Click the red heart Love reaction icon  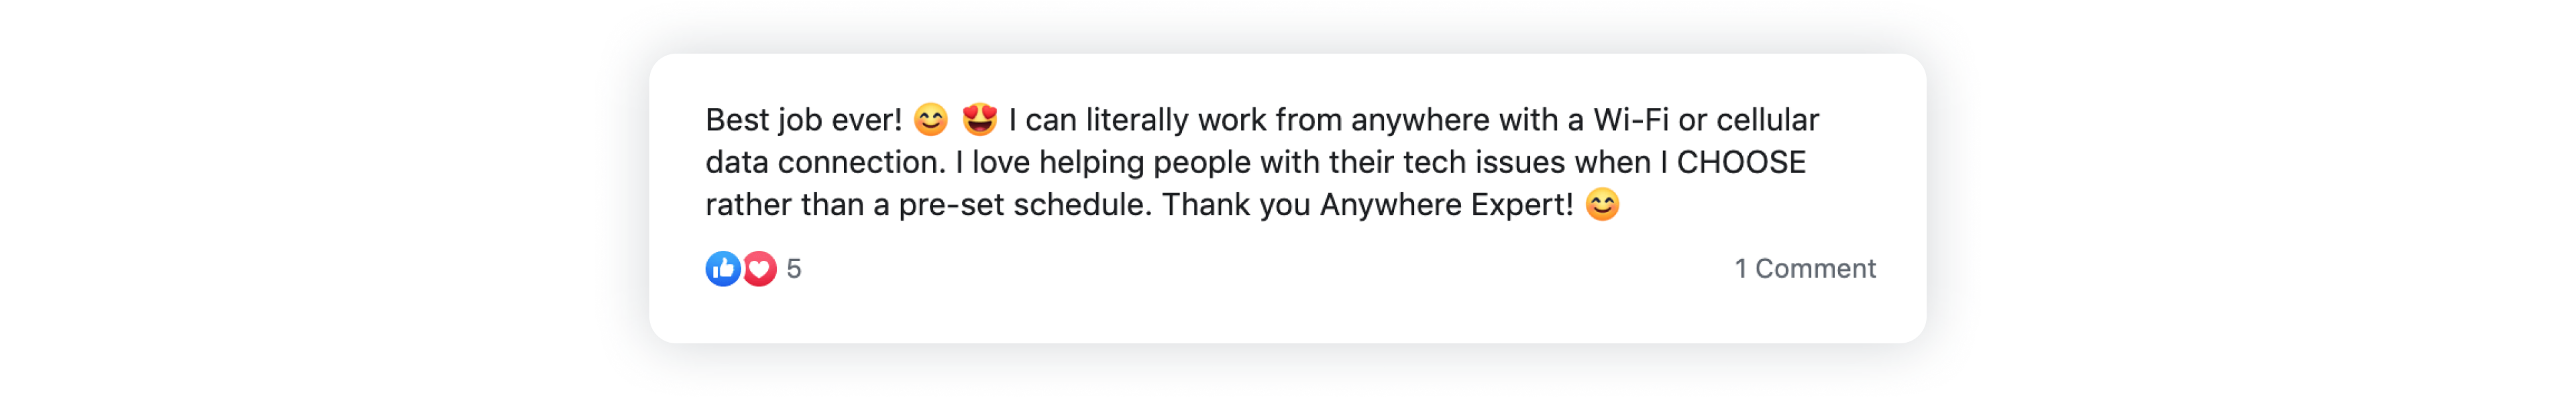(x=760, y=268)
